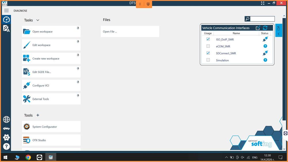Screen dimensions: 288x162
Task: Open Windows Start menu
Action: [x=5, y=157]
